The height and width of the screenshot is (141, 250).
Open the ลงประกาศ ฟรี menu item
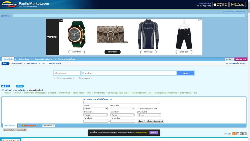point(17,63)
